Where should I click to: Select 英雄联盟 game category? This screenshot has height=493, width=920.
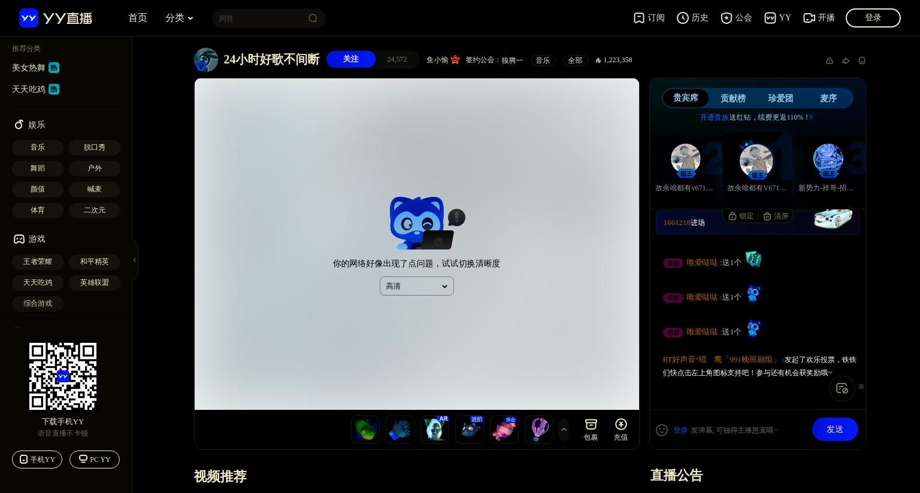point(95,282)
